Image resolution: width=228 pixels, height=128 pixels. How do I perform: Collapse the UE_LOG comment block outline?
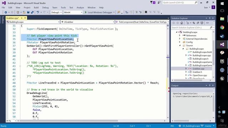(20, 66)
